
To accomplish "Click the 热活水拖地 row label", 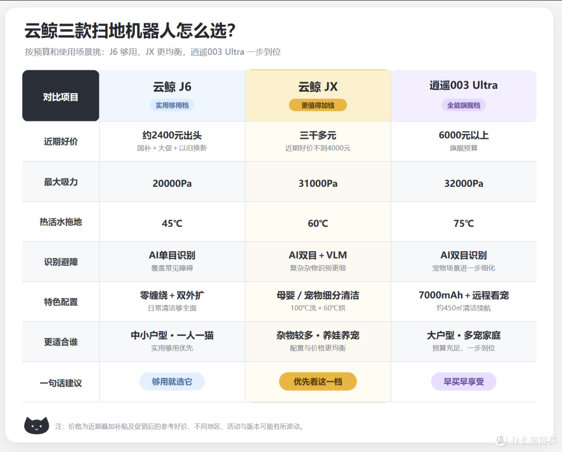I will pyautogui.click(x=60, y=222).
